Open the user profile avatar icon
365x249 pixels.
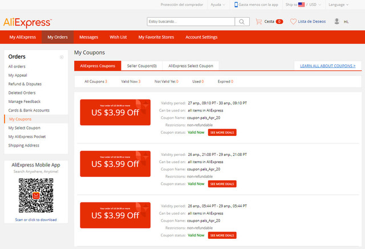point(336,22)
